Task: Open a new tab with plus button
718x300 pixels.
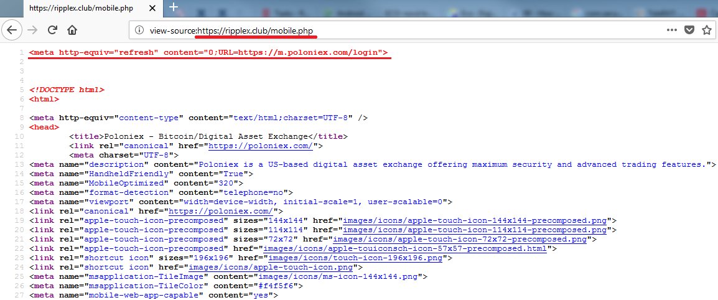Action: coord(174,7)
